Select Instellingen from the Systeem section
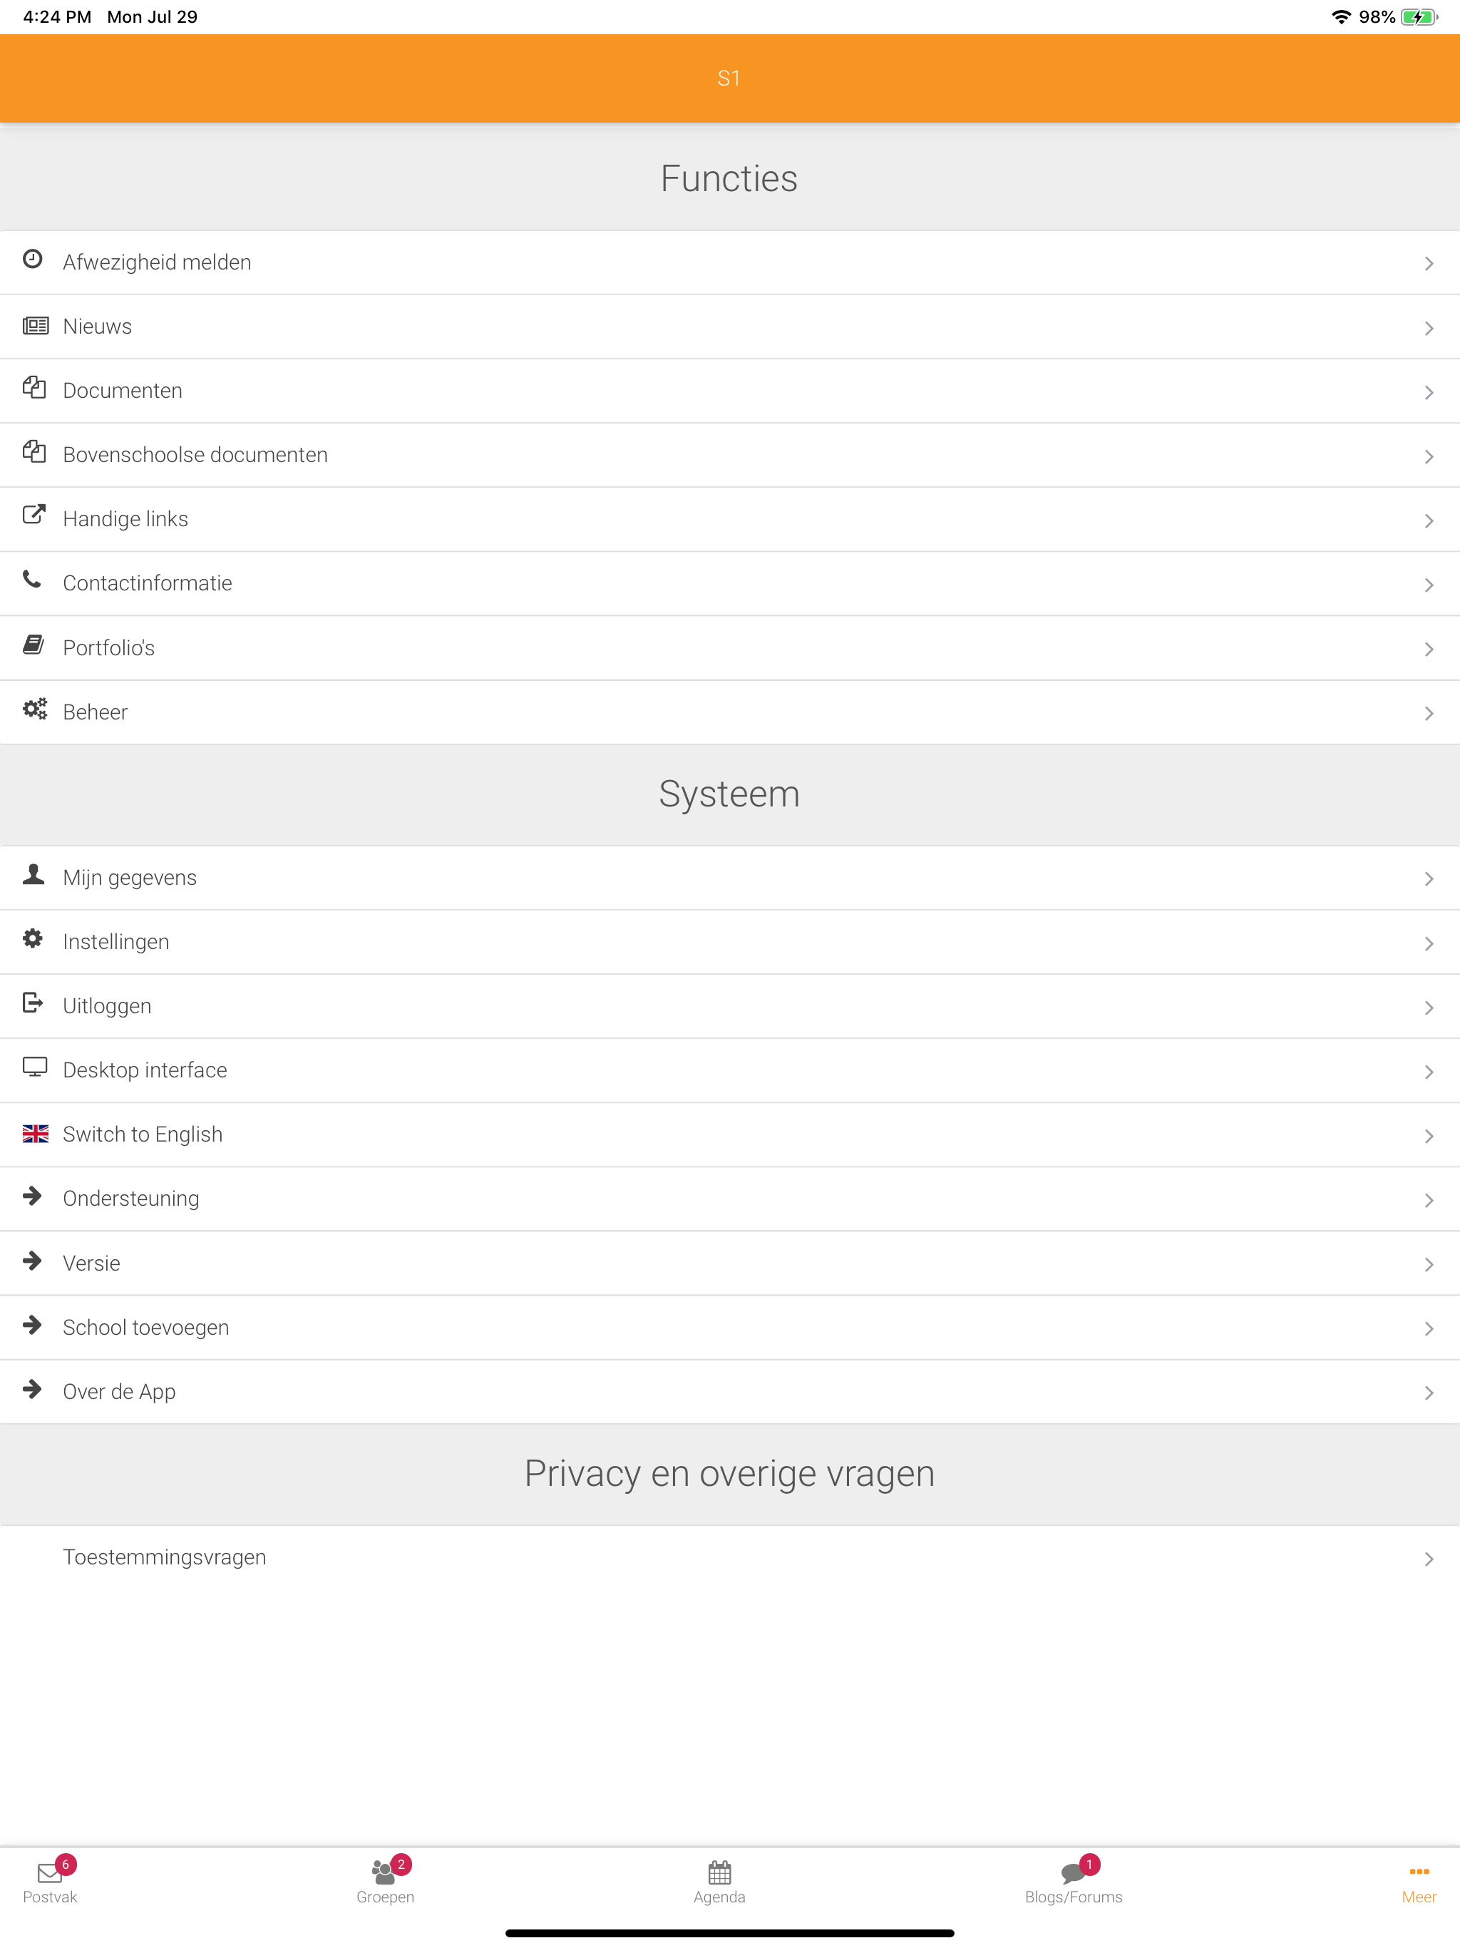Image resolution: width=1460 pixels, height=1948 pixels. 115,940
